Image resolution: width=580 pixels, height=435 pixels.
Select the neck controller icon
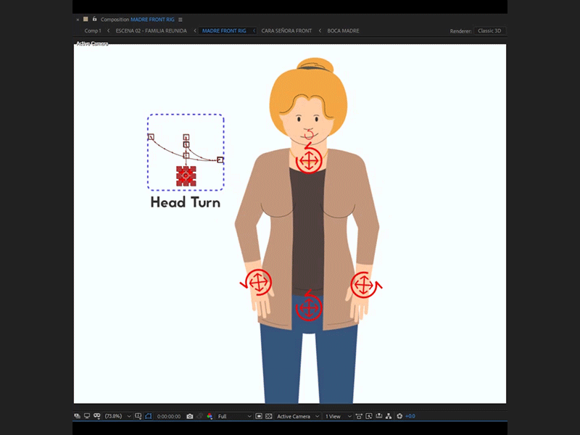310,159
